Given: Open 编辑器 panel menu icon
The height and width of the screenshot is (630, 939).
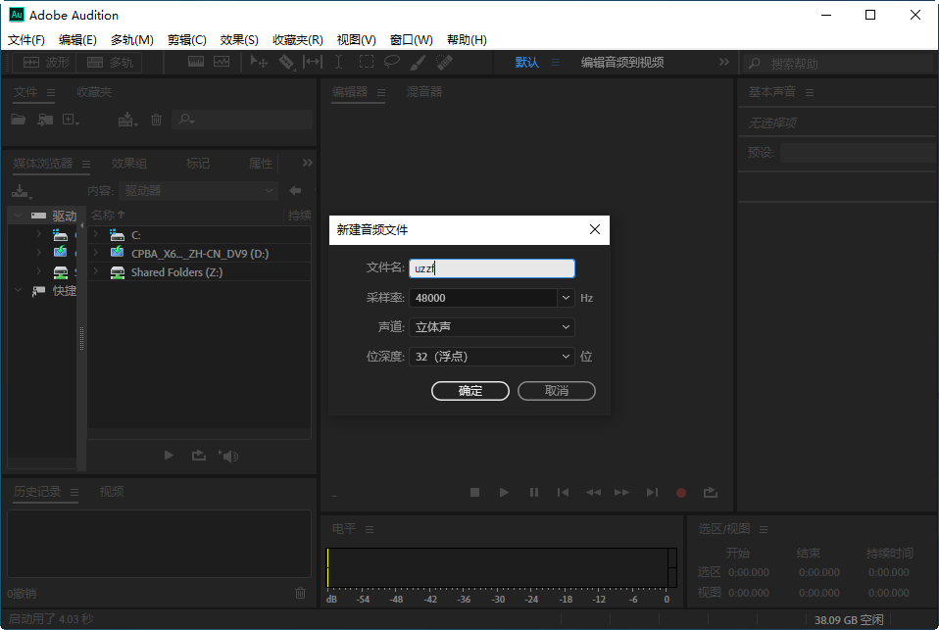Looking at the screenshot, I should click(x=381, y=92).
